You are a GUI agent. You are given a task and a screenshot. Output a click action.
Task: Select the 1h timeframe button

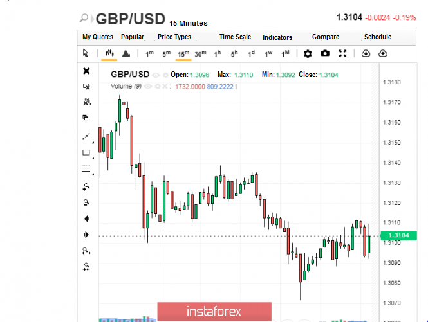pyautogui.click(x=218, y=54)
